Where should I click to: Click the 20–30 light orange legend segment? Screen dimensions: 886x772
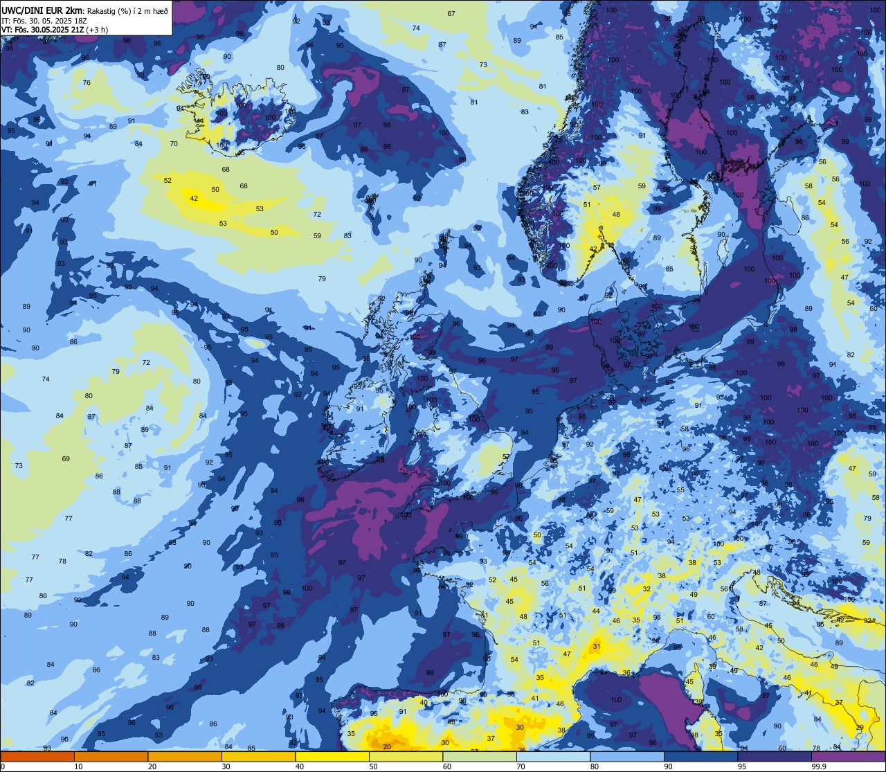pos(185,756)
